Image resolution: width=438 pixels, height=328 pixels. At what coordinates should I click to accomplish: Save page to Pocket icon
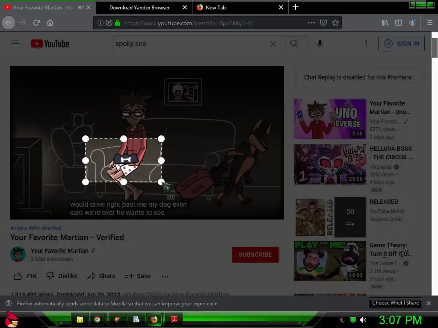pos(323,23)
